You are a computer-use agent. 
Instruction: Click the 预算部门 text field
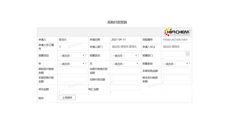point(174,54)
